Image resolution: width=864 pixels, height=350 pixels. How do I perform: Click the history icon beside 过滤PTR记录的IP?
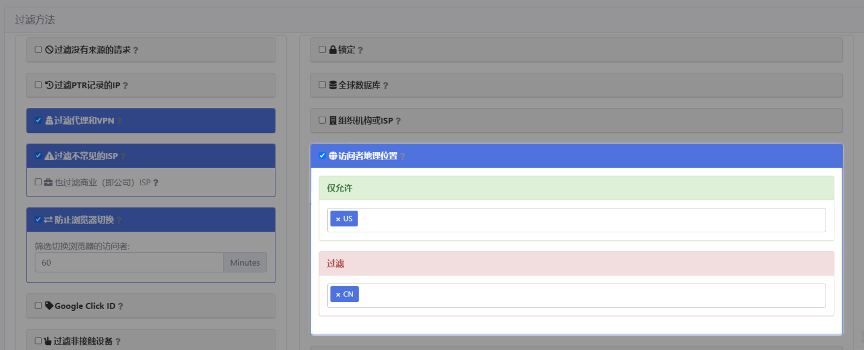pos(49,85)
